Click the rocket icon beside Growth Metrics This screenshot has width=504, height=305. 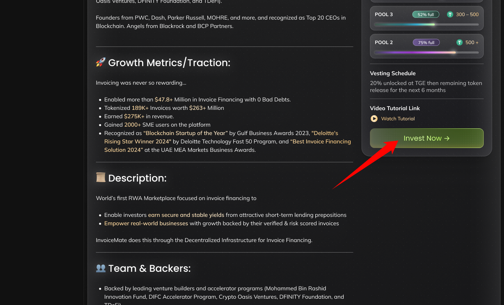point(100,62)
